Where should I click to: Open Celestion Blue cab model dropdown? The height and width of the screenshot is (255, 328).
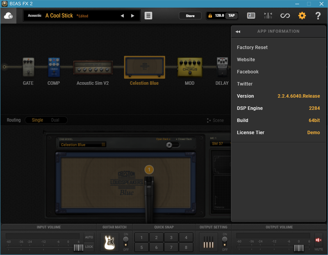coord(83,144)
